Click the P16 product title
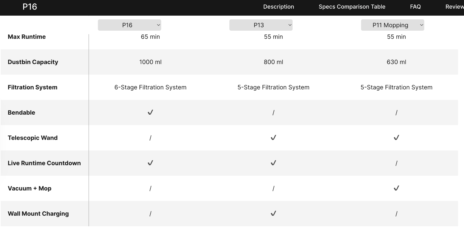The height and width of the screenshot is (231, 464). [30, 7]
